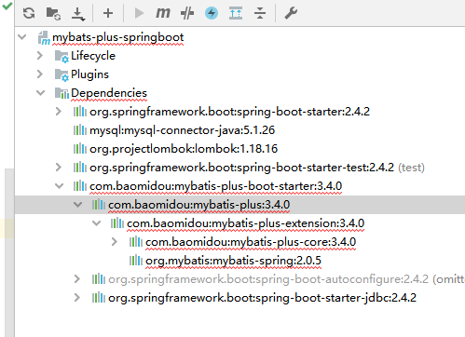Click library icon of mybatis-spring:2.0.5
The height and width of the screenshot is (337, 465).
(x=136, y=261)
